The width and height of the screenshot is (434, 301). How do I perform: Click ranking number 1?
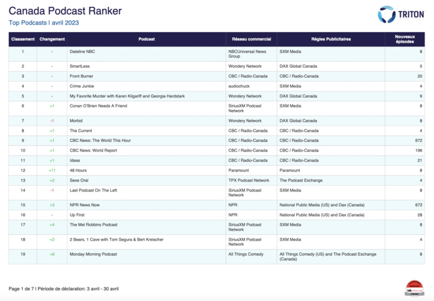click(x=23, y=52)
